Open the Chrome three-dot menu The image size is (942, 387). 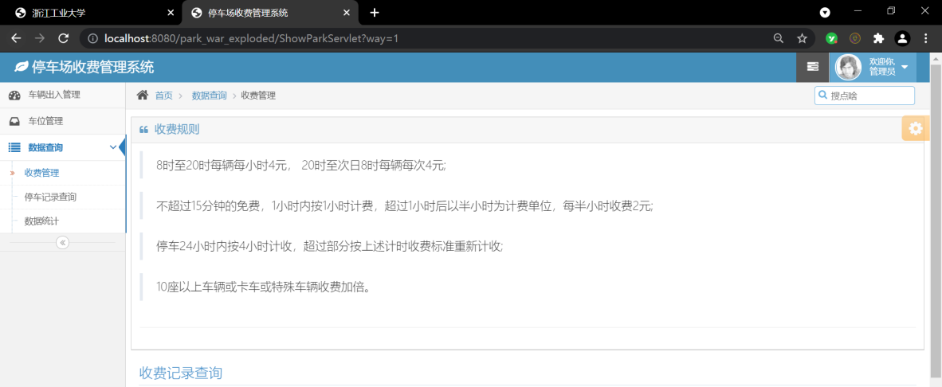point(925,38)
